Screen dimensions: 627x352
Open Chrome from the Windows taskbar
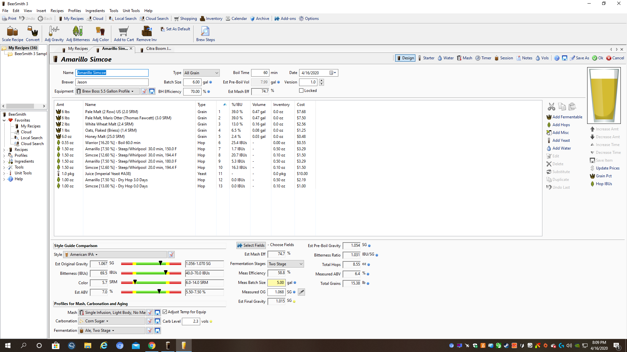click(x=152, y=345)
